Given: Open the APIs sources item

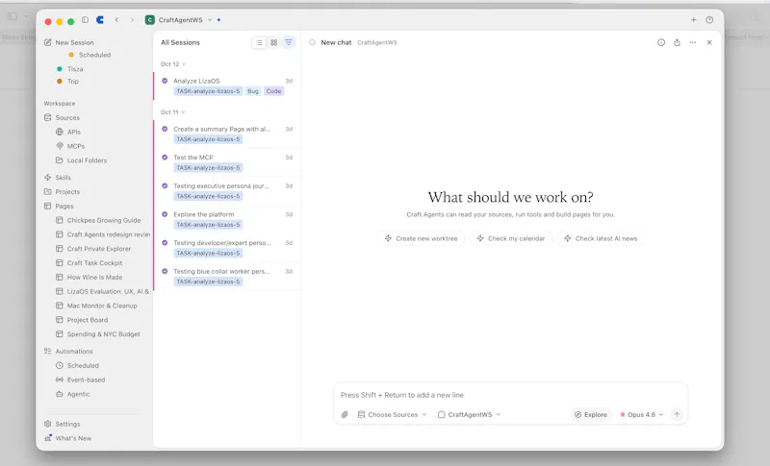Looking at the screenshot, I should (x=68, y=132).
